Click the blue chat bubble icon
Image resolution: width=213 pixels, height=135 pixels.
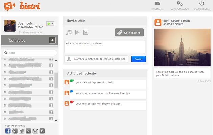pos(71,91)
